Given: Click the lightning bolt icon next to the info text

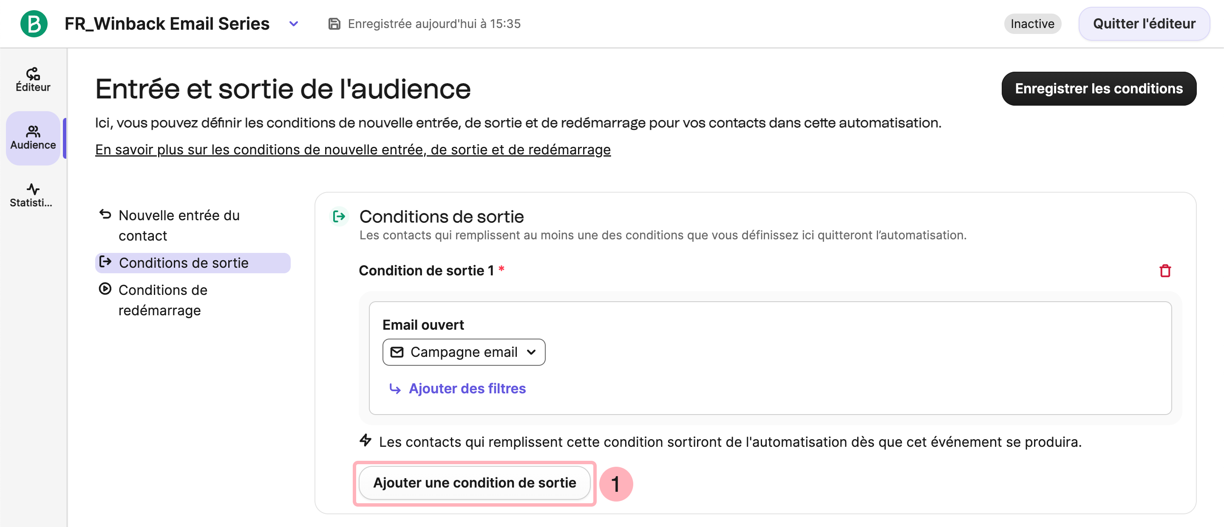Looking at the screenshot, I should pyautogui.click(x=365, y=441).
